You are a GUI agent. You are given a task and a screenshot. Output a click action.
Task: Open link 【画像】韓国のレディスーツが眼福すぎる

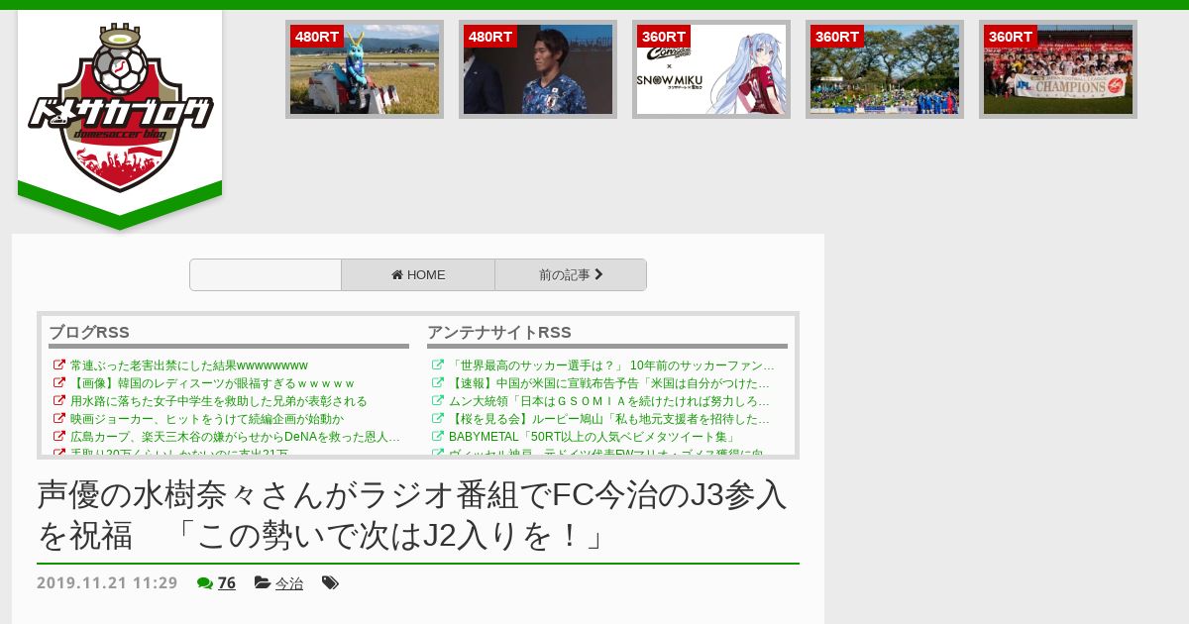click(x=212, y=383)
